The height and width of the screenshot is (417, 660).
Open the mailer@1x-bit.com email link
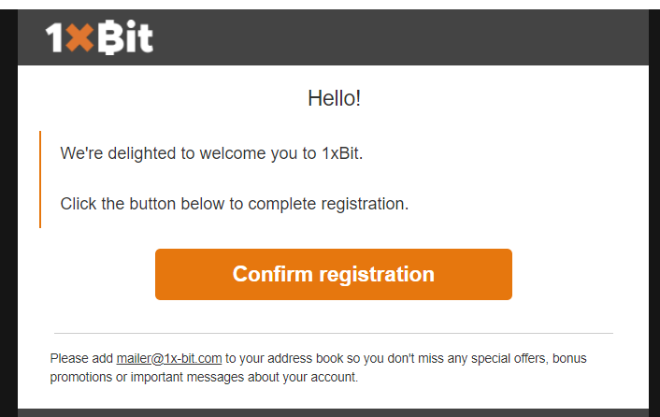click(169, 358)
